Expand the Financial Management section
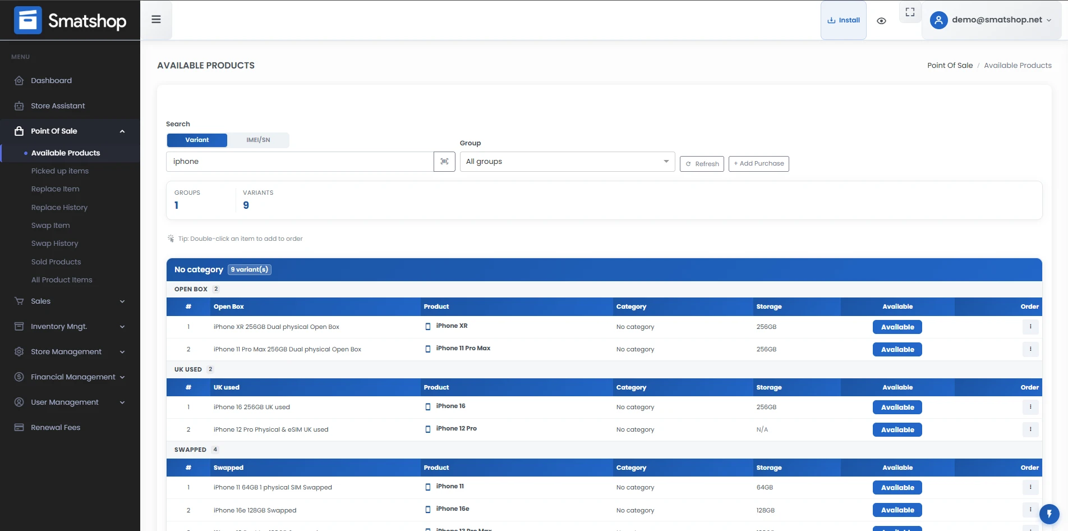This screenshot has width=1068, height=531. [70, 377]
